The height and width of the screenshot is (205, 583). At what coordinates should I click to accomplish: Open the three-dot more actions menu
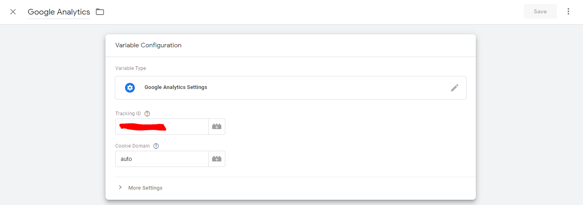(x=568, y=12)
